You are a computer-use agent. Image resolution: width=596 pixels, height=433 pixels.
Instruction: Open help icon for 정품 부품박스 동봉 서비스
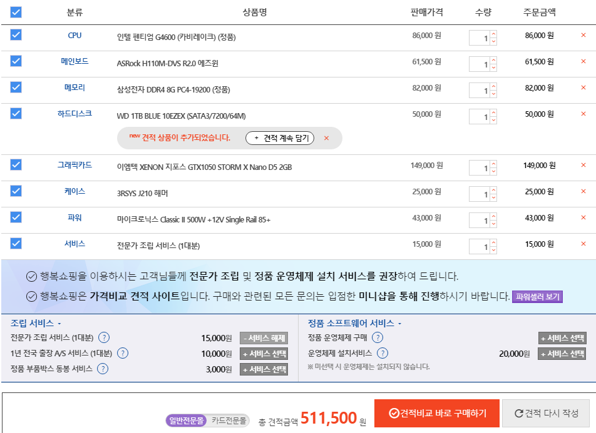(x=103, y=369)
